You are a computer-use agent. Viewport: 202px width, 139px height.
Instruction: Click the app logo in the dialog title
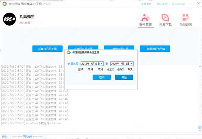click(69, 52)
